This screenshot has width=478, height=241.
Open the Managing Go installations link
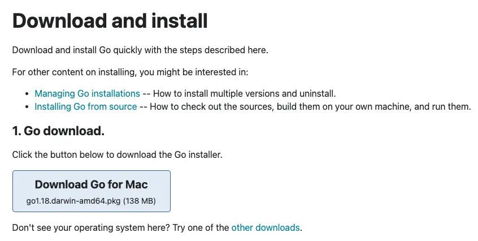coord(87,93)
